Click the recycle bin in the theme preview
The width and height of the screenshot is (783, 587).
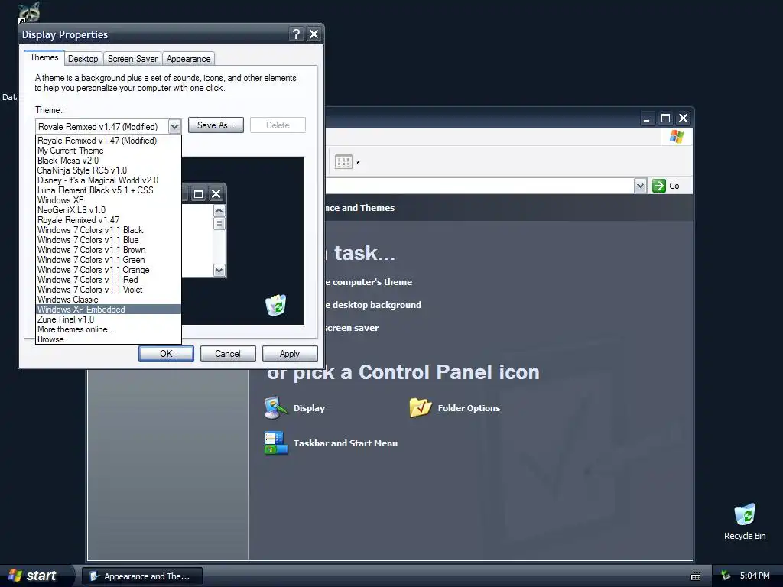(x=275, y=305)
